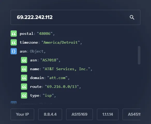
Task: Click the string icon beside type isp
Action: (x=24, y=95)
